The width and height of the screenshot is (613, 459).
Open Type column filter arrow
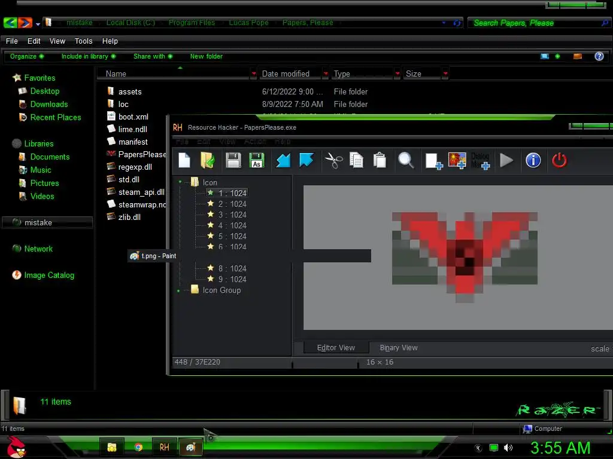pos(397,74)
